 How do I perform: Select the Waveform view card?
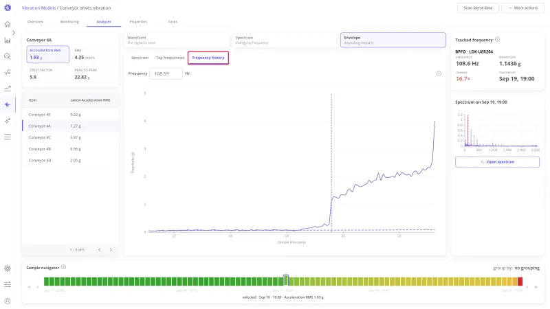177,40
